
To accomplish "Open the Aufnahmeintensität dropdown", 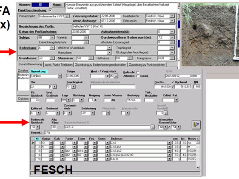I will click(172, 32).
